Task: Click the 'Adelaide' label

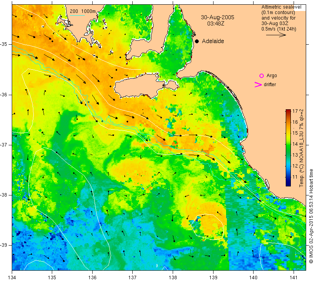Action: 213,41
